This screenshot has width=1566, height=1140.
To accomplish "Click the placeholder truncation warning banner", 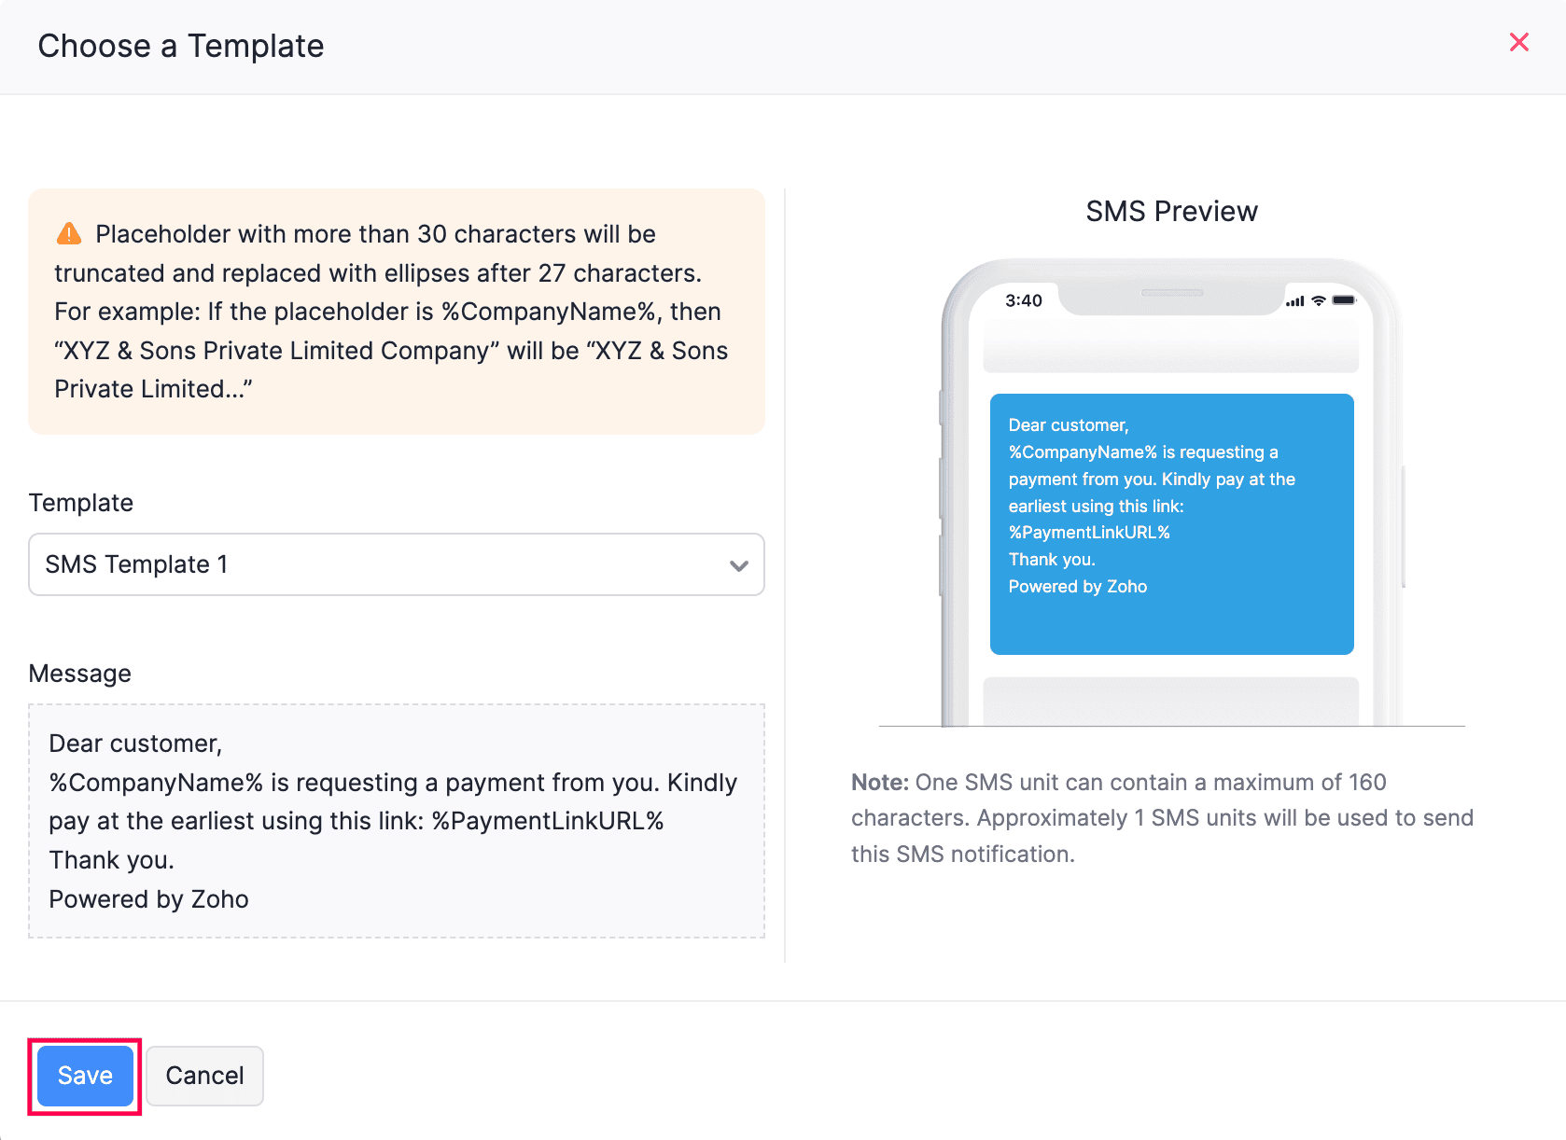I will point(396,312).
